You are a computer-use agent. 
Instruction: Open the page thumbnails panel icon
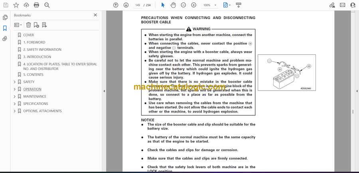pyautogui.click(x=5, y=17)
